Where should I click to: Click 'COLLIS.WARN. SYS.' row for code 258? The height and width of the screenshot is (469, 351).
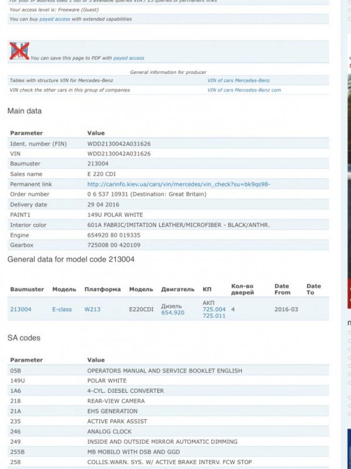168,462
